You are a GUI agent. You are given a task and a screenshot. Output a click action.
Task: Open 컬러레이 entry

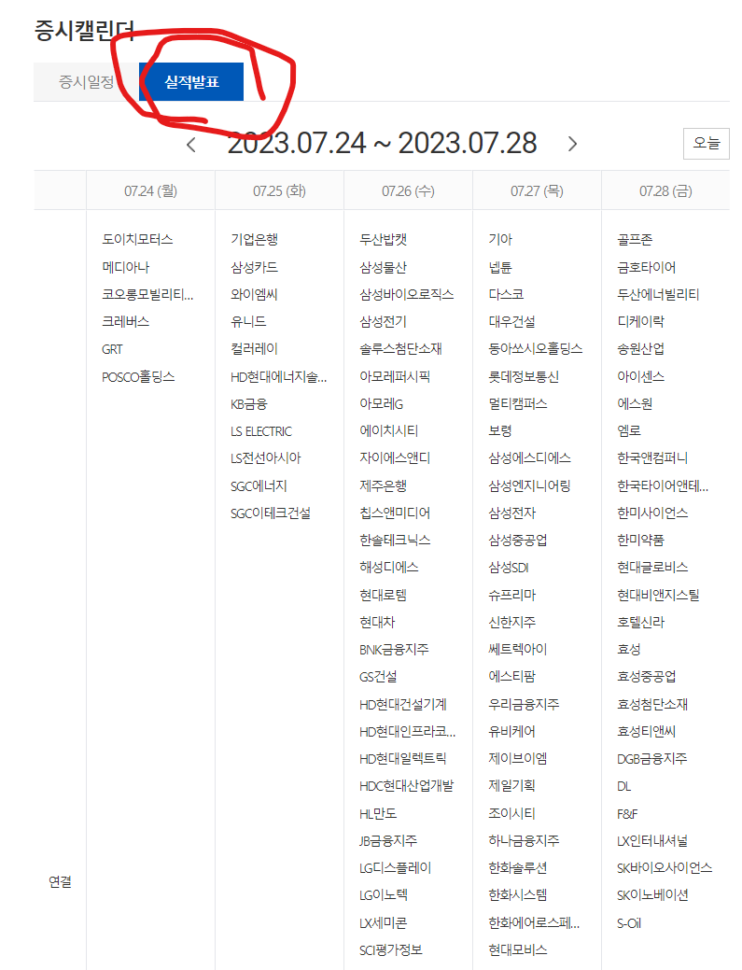[x=254, y=349]
